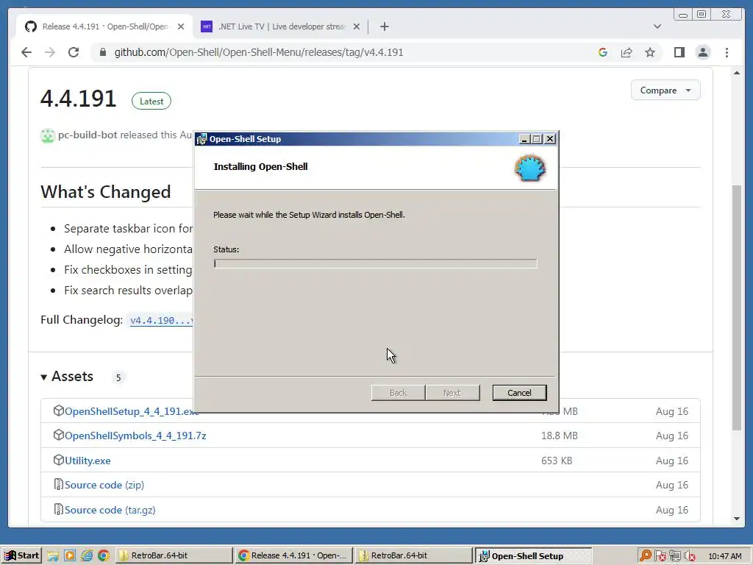Click the 18.8 MB size text
753x565 pixels.
pyautogui.click(x=560, y=436)
